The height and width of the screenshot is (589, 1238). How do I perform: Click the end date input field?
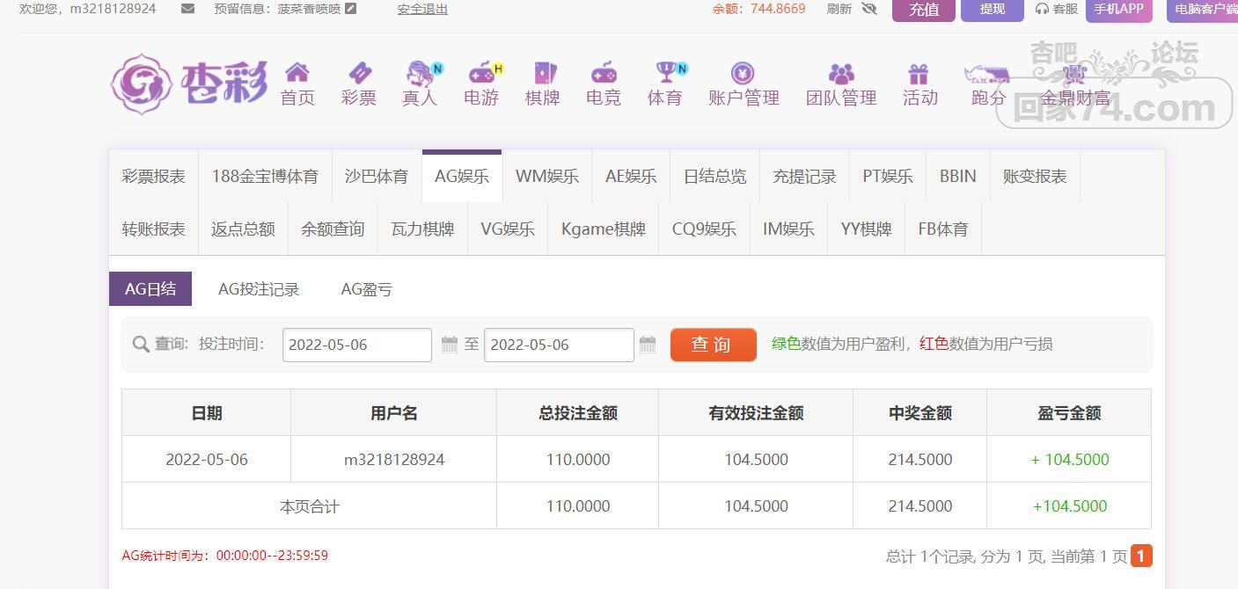(559, 345)
